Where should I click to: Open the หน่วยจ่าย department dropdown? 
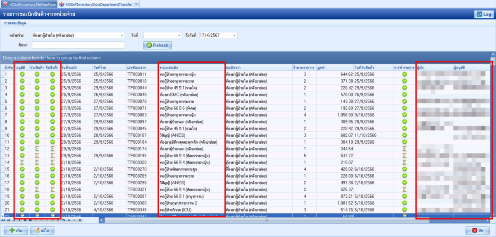122,36
